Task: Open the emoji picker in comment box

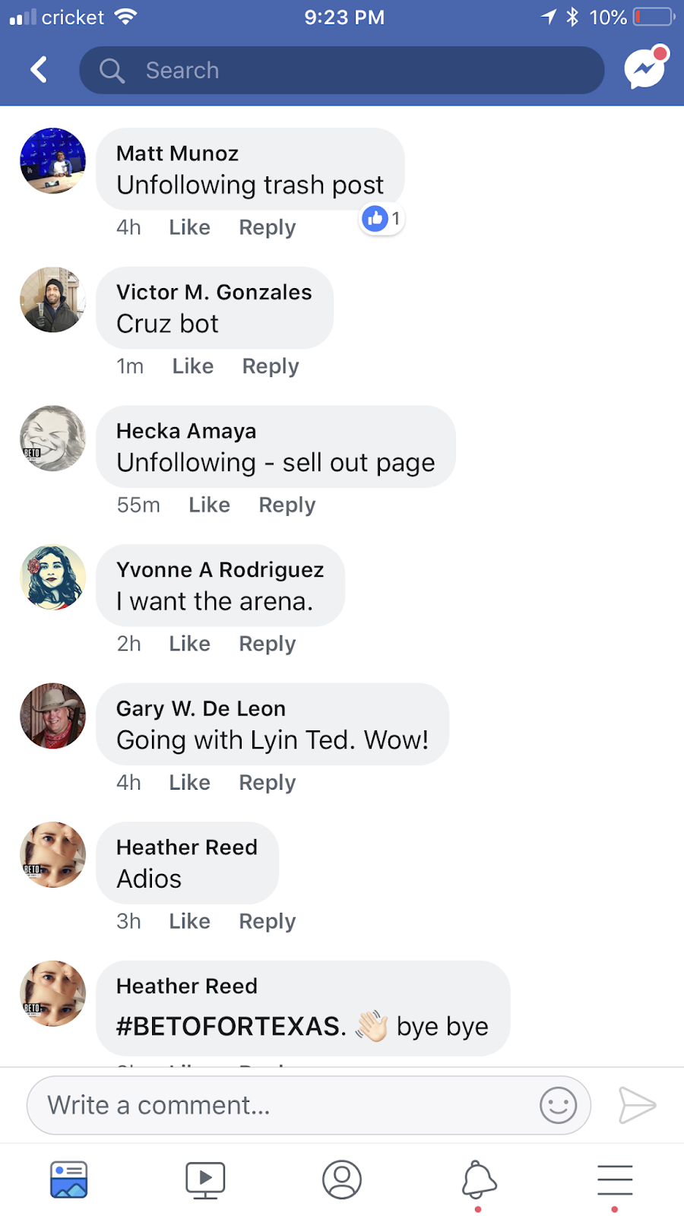Action: point(558,1105)
